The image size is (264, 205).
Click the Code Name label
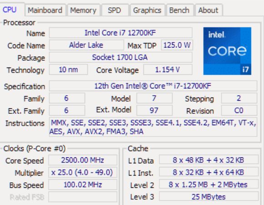pyautogui.click(x=26, y=46)
